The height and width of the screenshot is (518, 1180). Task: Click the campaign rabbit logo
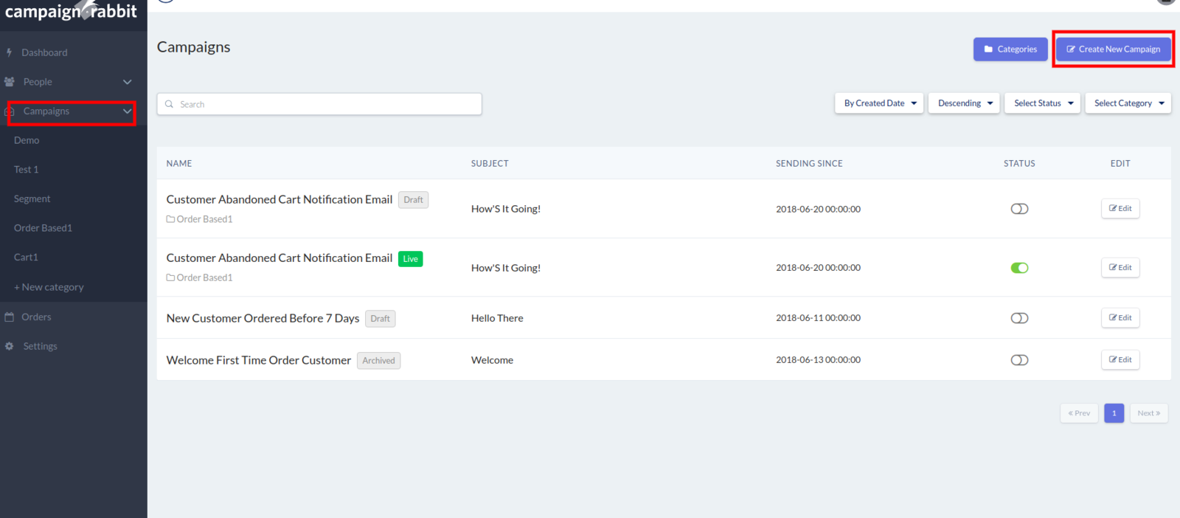coord(71,11)
